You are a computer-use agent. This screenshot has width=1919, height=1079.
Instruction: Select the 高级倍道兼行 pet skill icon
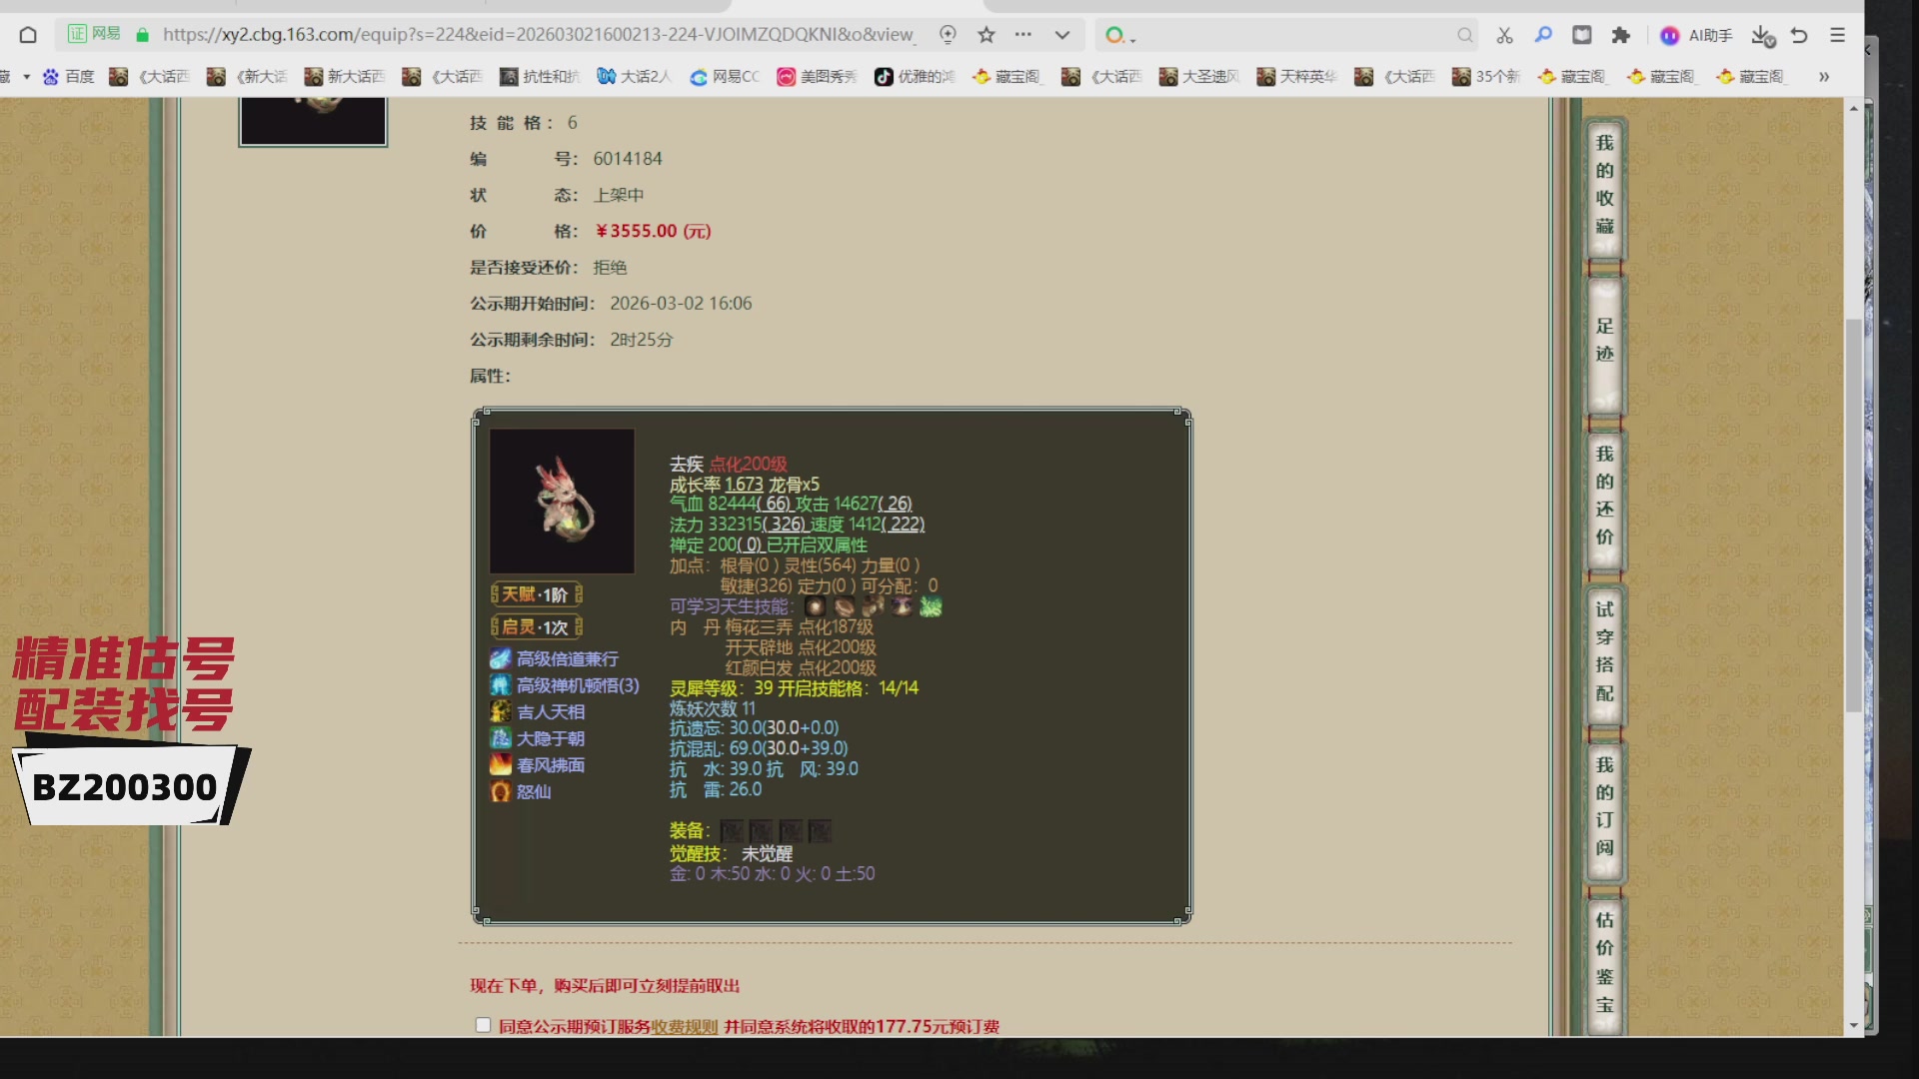(x=503, y=658)
